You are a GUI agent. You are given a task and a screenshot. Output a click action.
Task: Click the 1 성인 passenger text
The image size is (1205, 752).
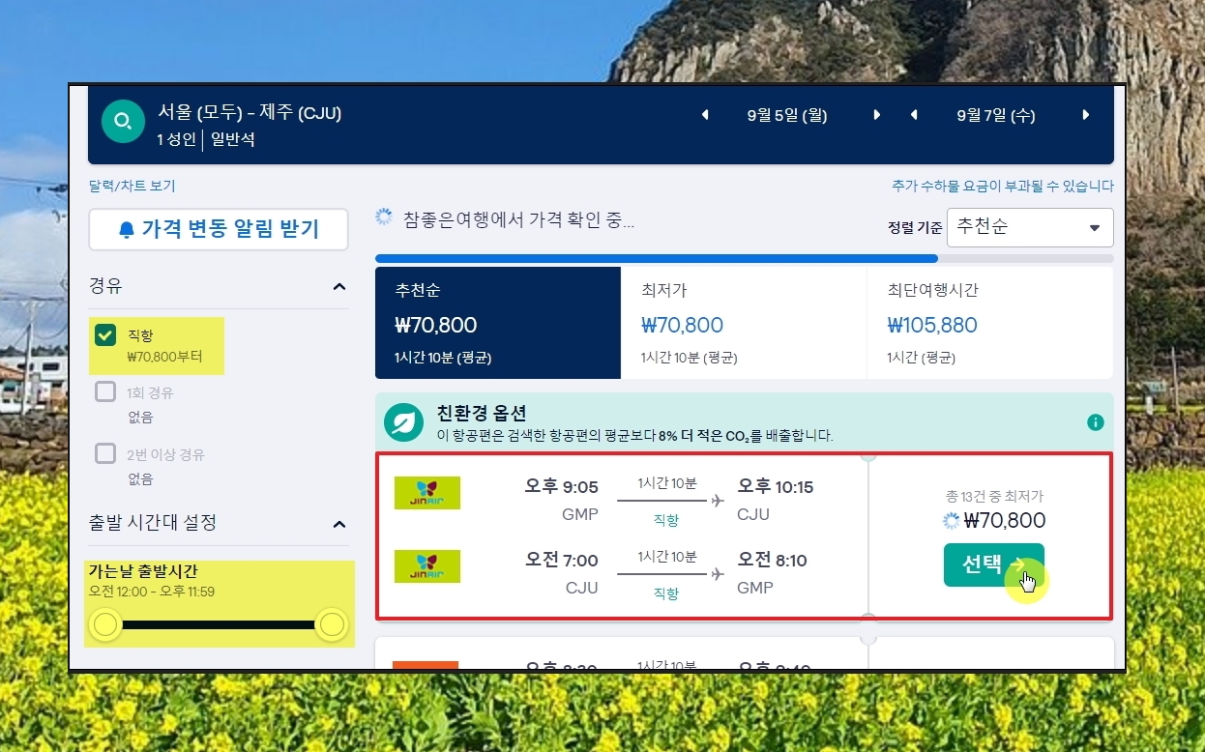(x=176, y=139)
